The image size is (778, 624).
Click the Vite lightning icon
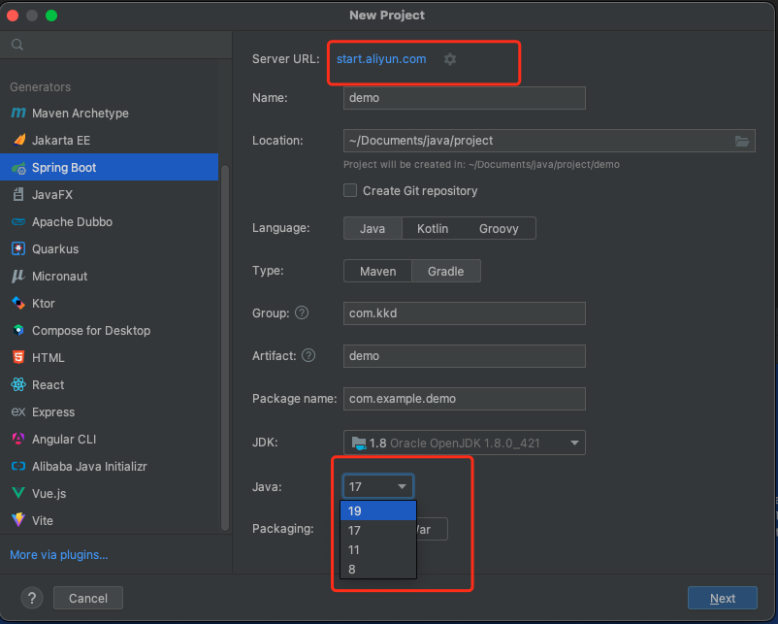[x=18, y=520]
